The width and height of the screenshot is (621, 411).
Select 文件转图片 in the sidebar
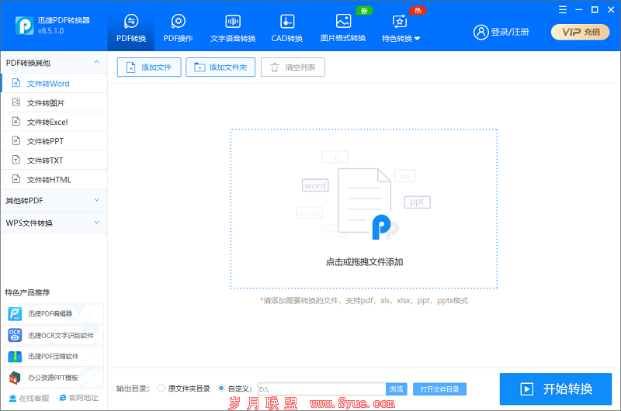click(x=54, y=103)
